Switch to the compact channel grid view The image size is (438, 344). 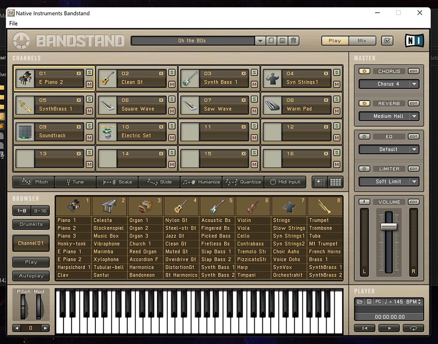[x=319, y=182]
